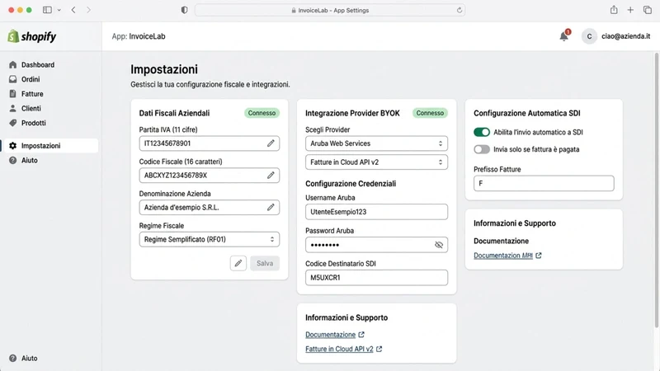
Task: Click the Partita IVA input
Action: click(x=210, y=143)
